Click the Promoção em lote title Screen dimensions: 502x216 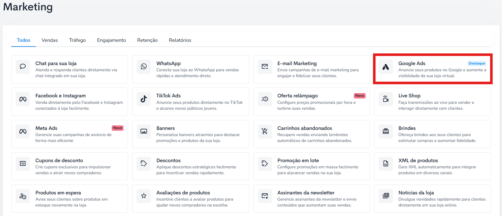(298, 160)
